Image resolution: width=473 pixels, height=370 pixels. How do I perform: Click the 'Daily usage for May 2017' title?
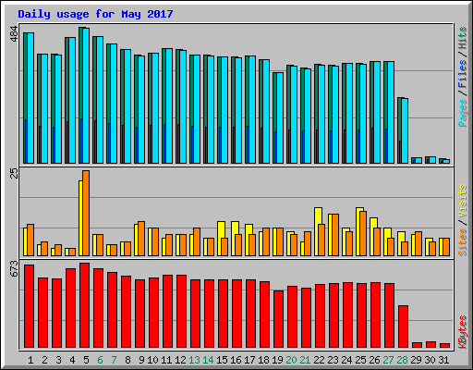95,14
